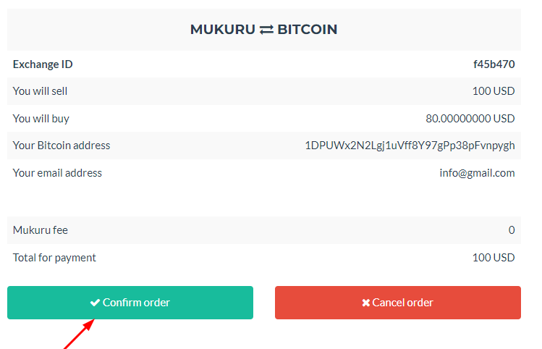Click the Mukuru fee value 0
Screen dimensions: 542x349
512,230
